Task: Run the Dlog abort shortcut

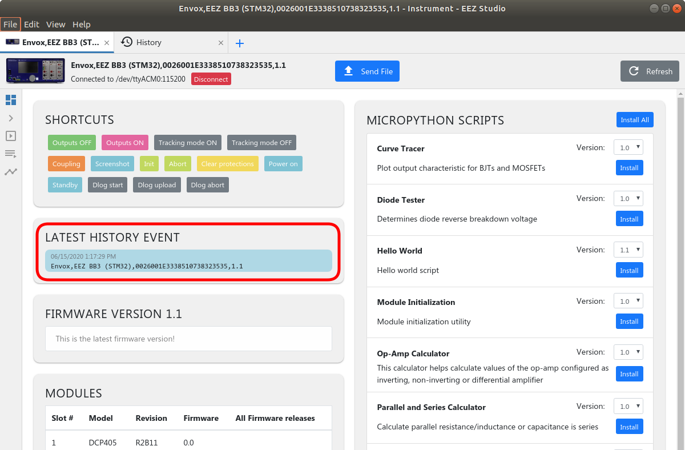Action: 208,185
